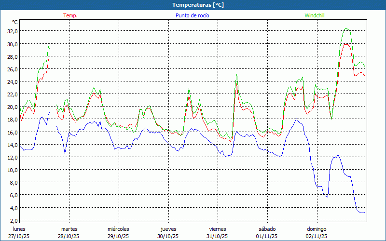Select the red Temp. legend label
Viewport: 386px width, 241px height.
tap(70, 15)
